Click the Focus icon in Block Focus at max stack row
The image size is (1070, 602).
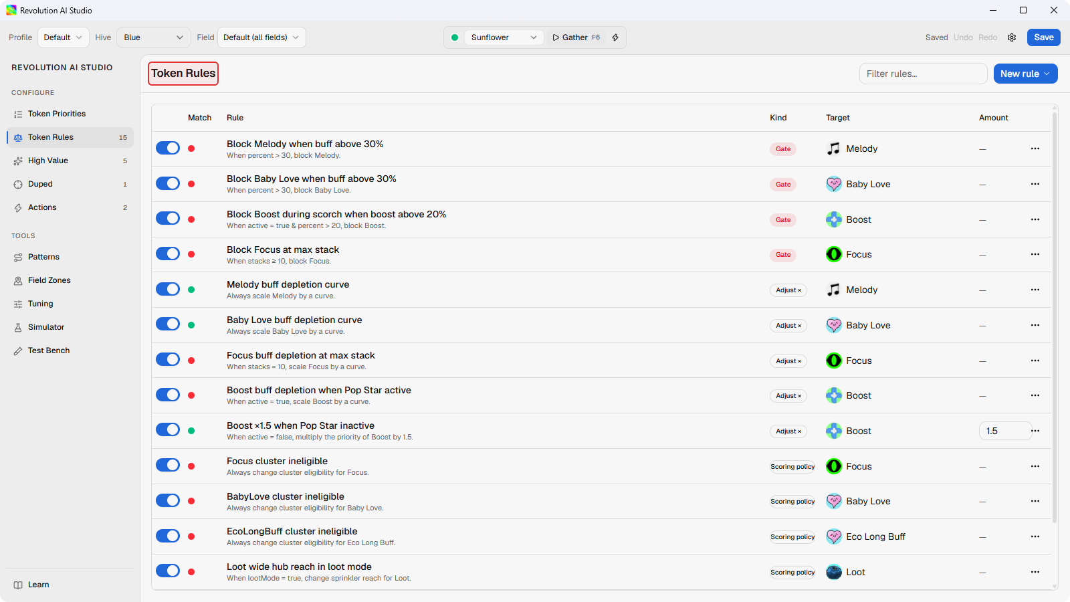click(833, 254)
